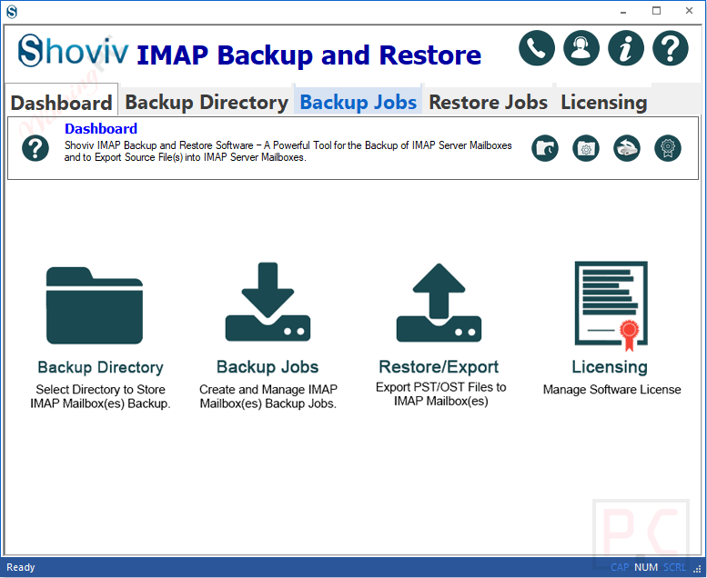The width and height of the screenshot is (707, 578).
Task: Click the phone contact icon in header
Action: click(x=537, y=48)
